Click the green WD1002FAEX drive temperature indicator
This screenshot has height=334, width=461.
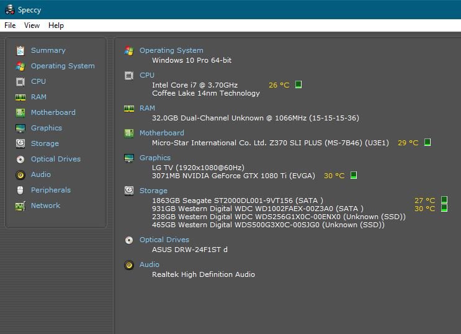pos(444,208)
